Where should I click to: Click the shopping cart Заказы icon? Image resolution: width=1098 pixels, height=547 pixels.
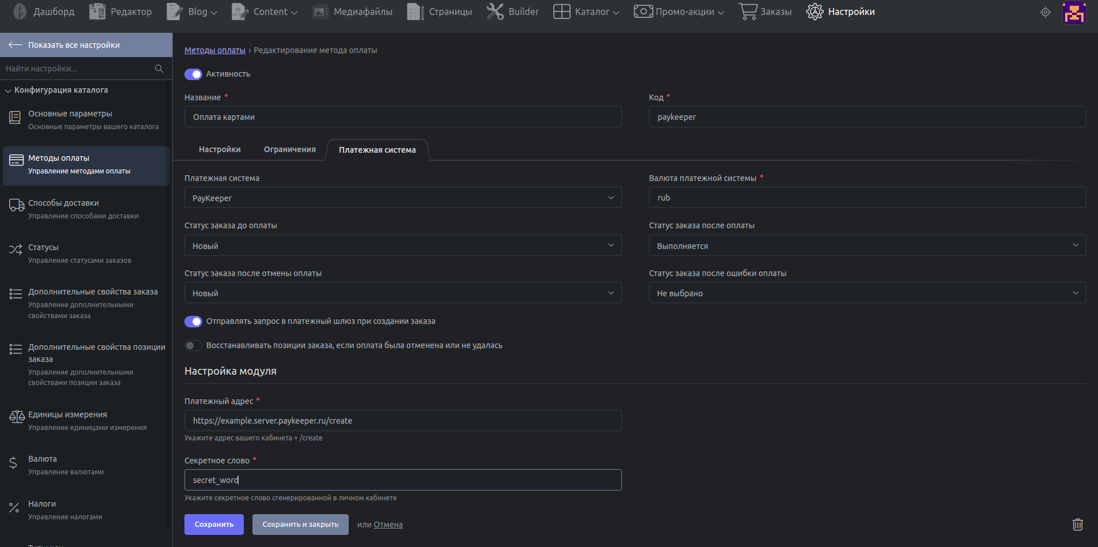(x=748, y=12)
